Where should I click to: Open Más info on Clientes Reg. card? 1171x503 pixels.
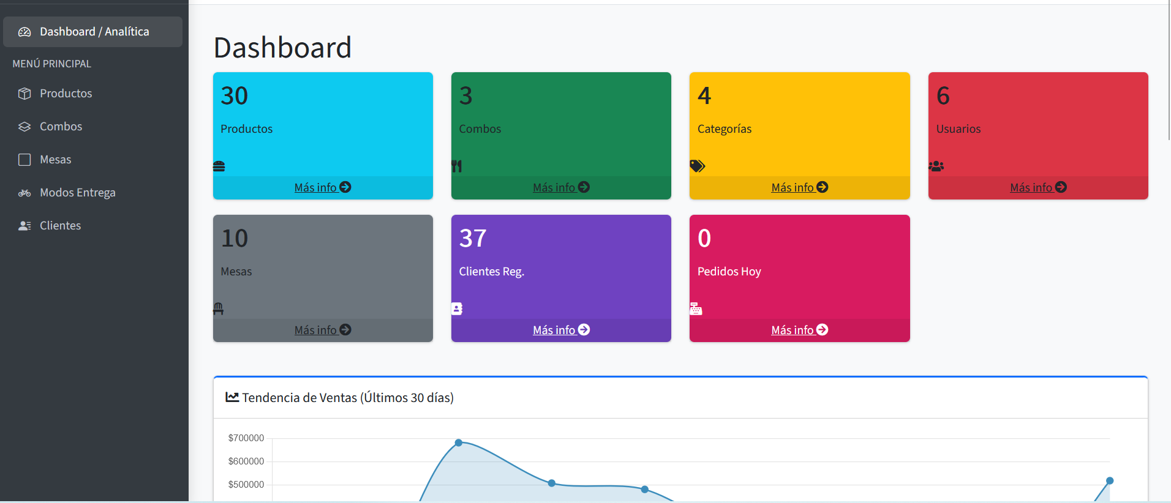tap(561, 330)
